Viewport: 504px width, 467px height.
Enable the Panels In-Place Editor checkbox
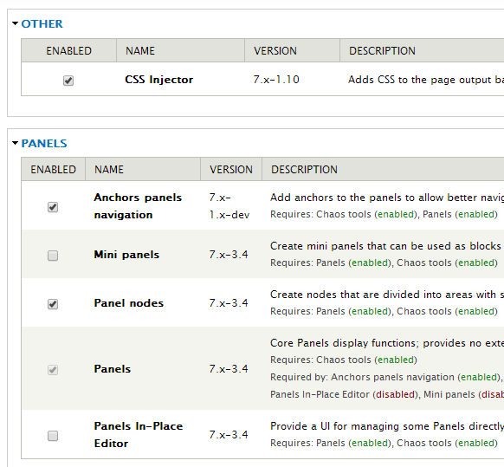53,436
